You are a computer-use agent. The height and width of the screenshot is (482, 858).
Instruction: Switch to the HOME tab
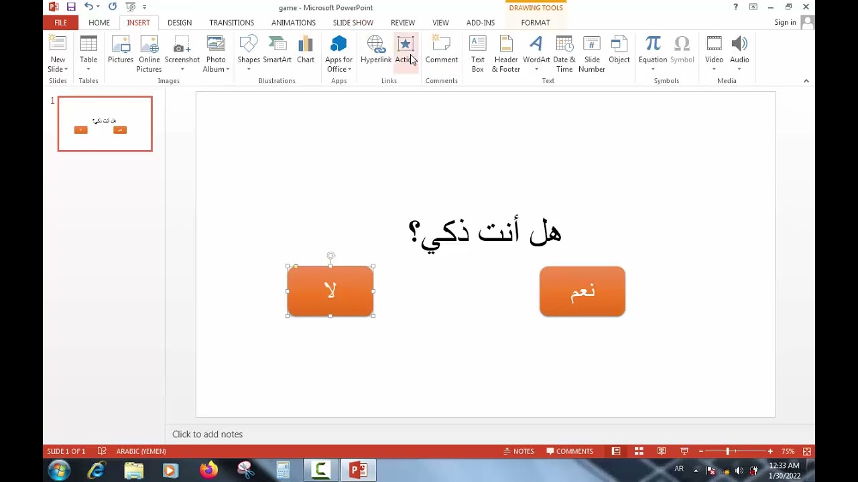(99, 23)
